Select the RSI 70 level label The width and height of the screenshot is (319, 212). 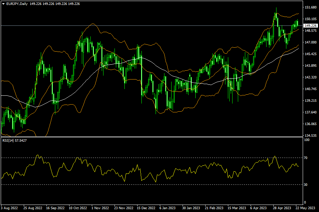click(x=306, y=158)
